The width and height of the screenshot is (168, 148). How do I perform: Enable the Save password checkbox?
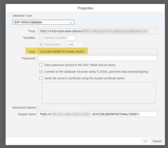coord(41,65)
